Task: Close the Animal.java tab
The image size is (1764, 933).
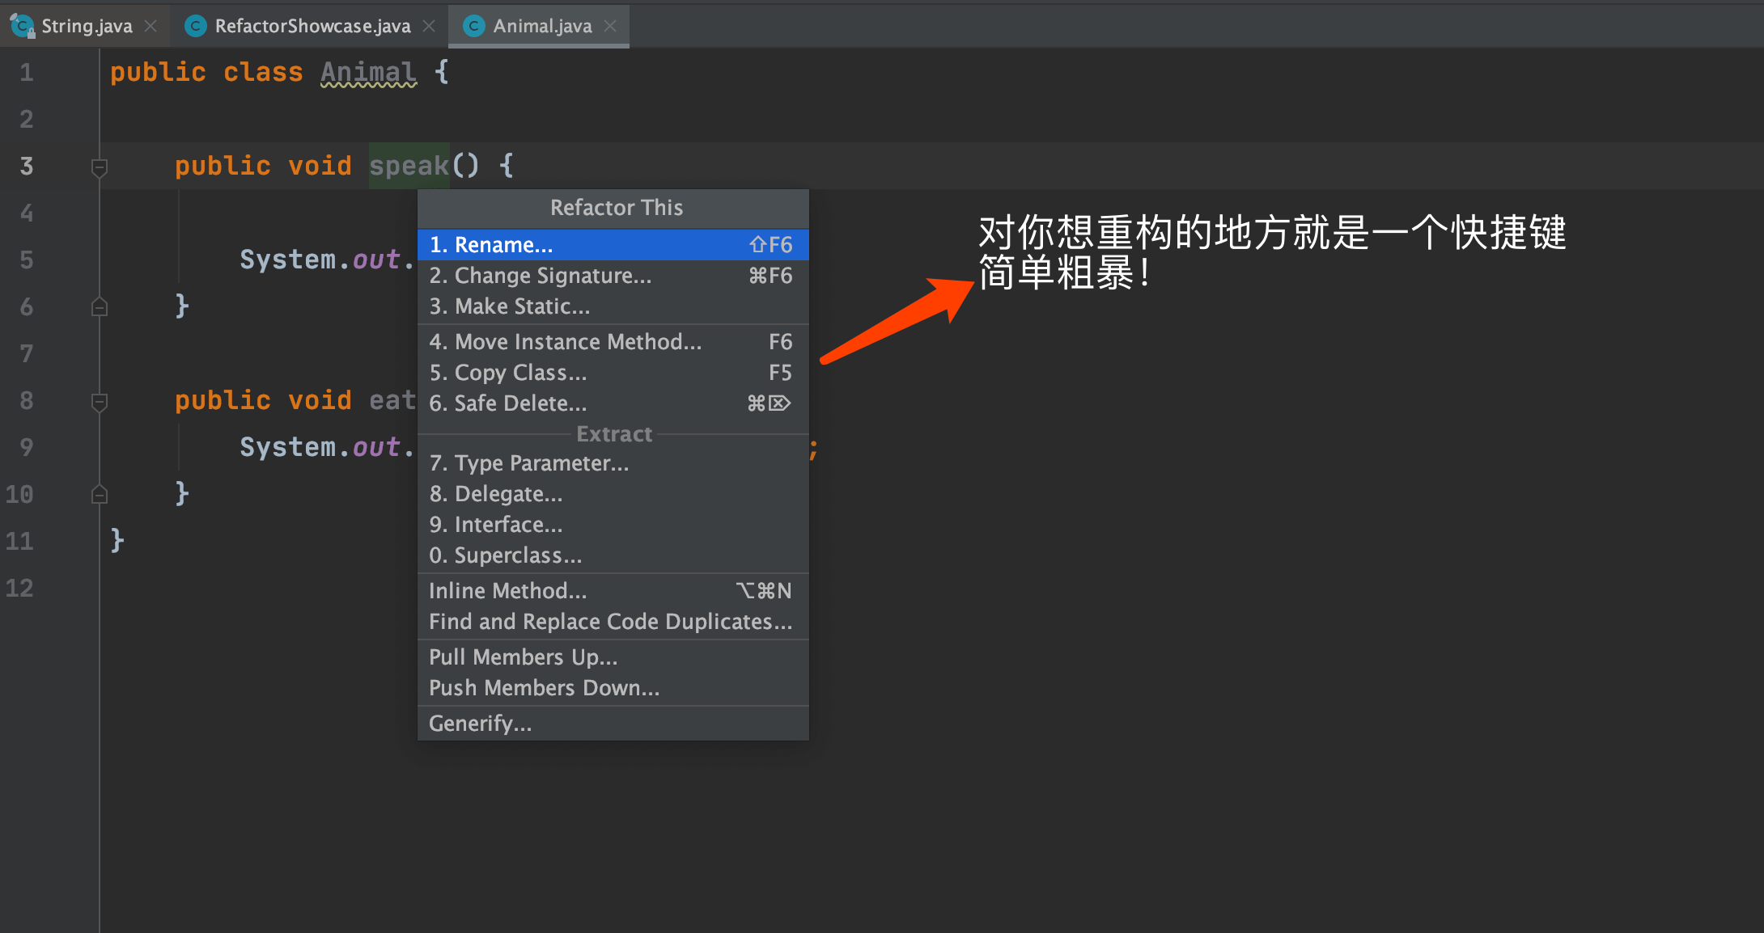Action: point(610,26)
